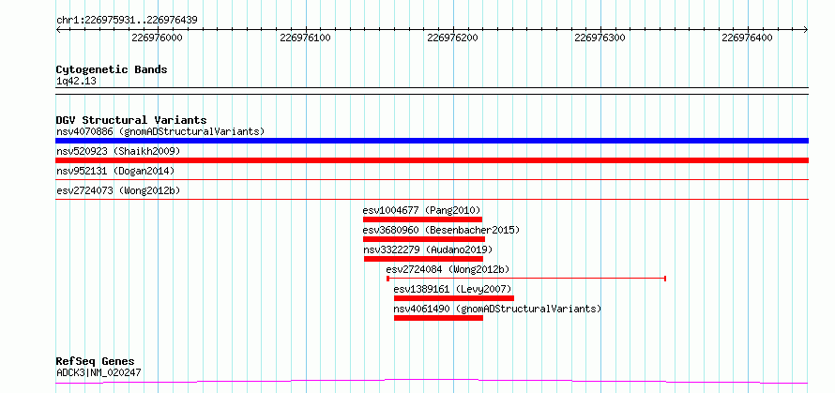This screenshot has height=393, width=835.
Task: Open variant label esv3680960 (Besenbacher2015)
Action: point(441,230)
